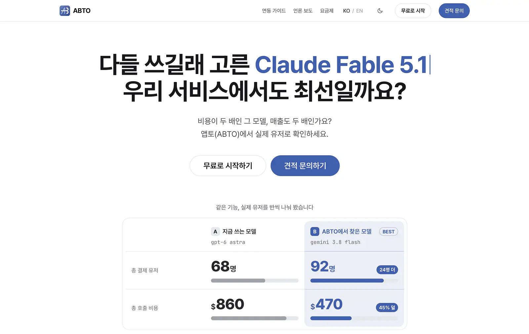Click the ABTO logo icon
This screenshot has width=529, height=334.
pyautogui.click(x=65, y=11)
